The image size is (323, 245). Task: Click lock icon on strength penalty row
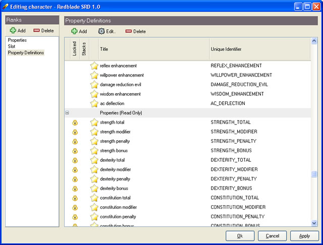pos(75,142)
